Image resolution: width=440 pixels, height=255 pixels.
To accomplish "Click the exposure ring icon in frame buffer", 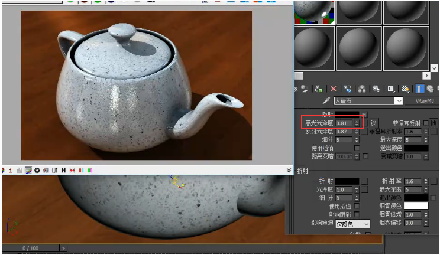I will click(x=37, y=170).
